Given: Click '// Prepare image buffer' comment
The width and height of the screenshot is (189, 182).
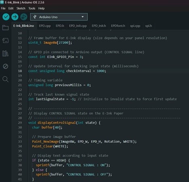Looking at the screenshot, I should tap(54, 137).
